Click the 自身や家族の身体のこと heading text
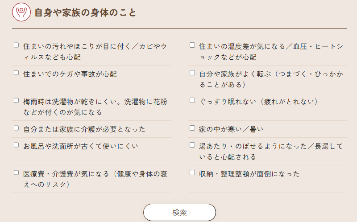357x222 pixels. pos(85,13)
